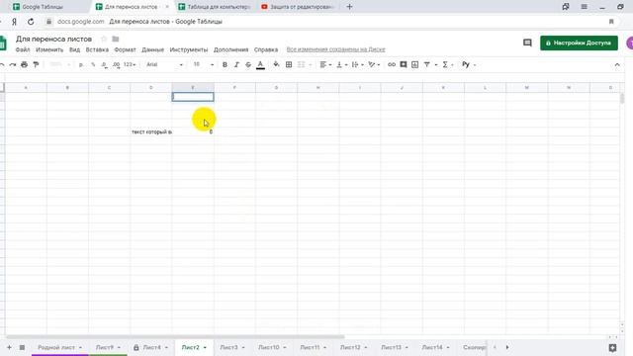Screen dimensions: 633x356
Task: Insert a comment from toolbar
Action: pyautogui.click(x=403, y=64)
